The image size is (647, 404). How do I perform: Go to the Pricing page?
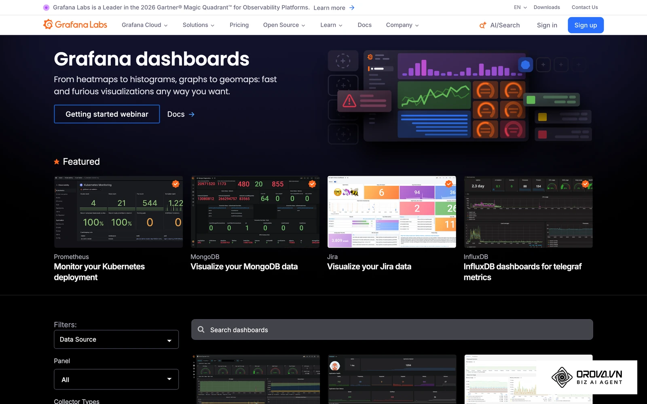click(x=239, y=25)
